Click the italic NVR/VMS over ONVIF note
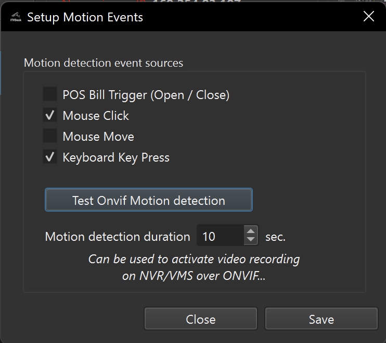Viewport: 386px width, 343px height. pos(194,267)
